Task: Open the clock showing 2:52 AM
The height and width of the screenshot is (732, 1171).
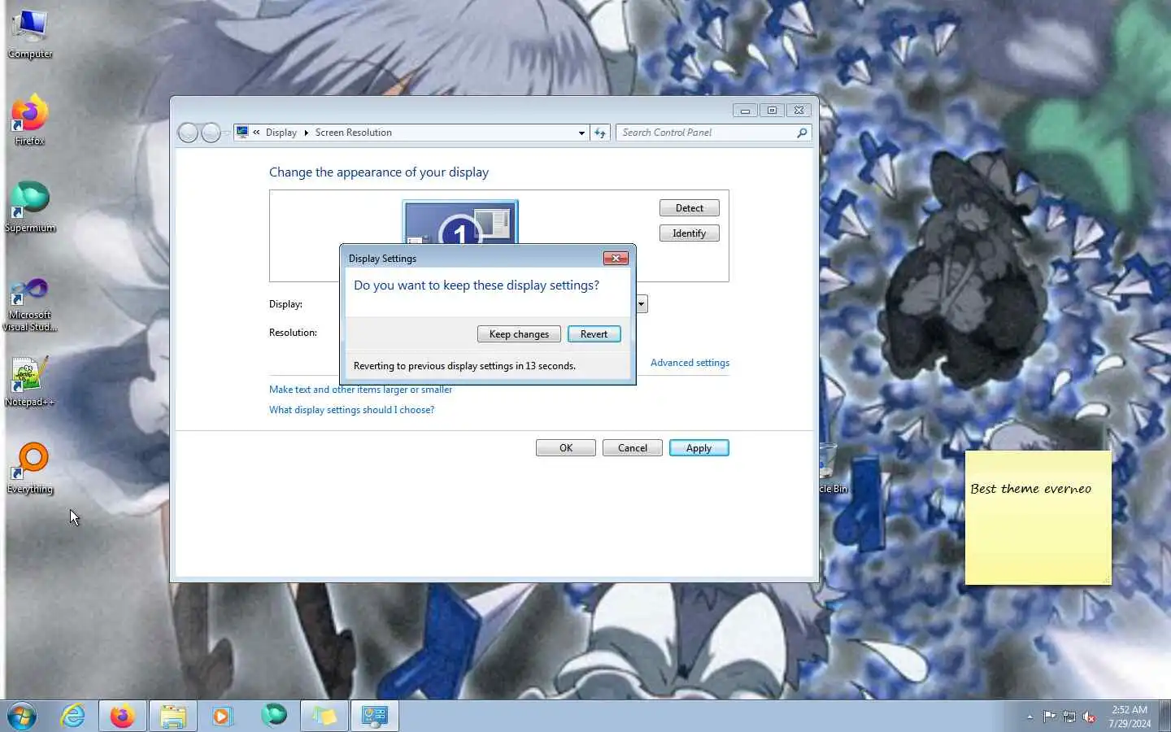Action: (1130, 717)
